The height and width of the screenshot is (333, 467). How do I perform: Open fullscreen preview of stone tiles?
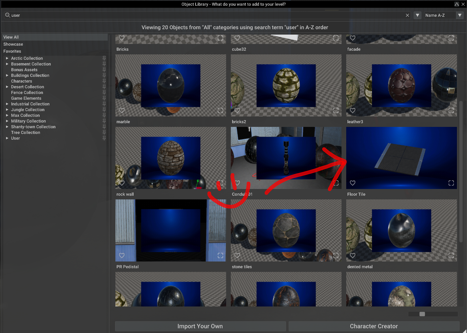click(336, 255)
